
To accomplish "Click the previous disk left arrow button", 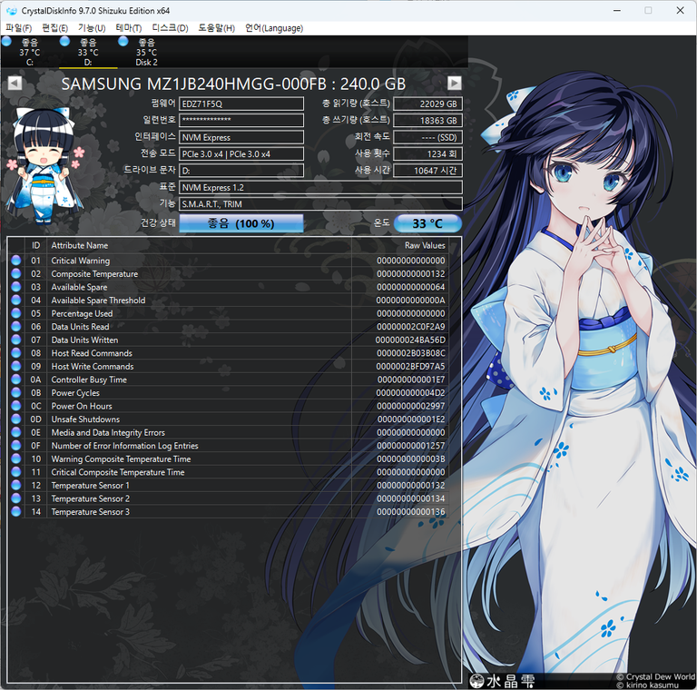I will 14,84.
